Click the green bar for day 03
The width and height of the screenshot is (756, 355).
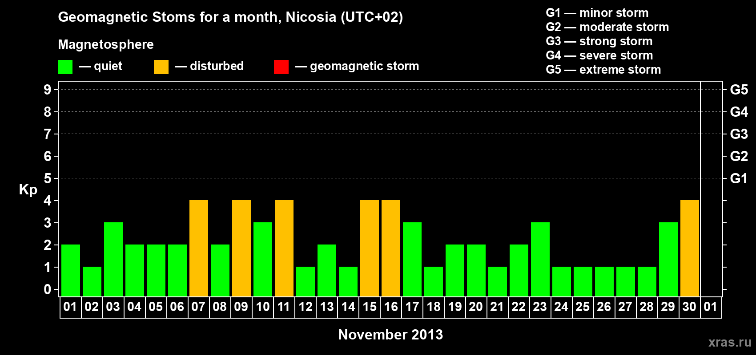(113, 259)
